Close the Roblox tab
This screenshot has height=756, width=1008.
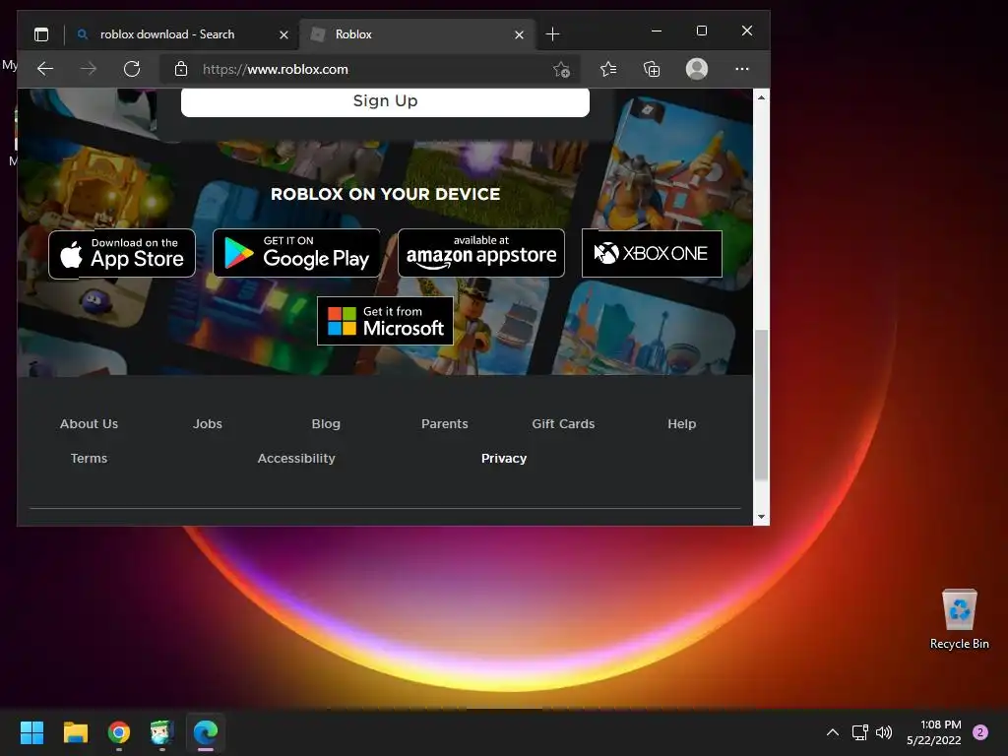click(520, 34)
